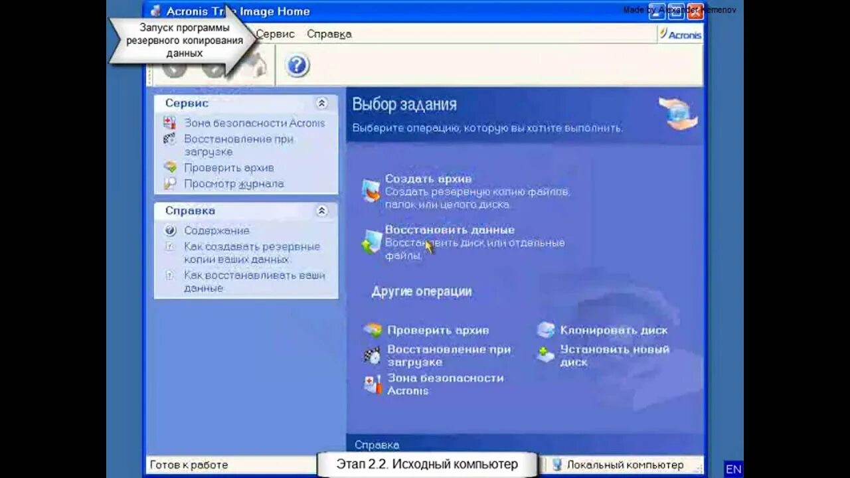Screen dimensions: 850x478
Task: Click the Создать архив icon
Action: coord(371,191)
